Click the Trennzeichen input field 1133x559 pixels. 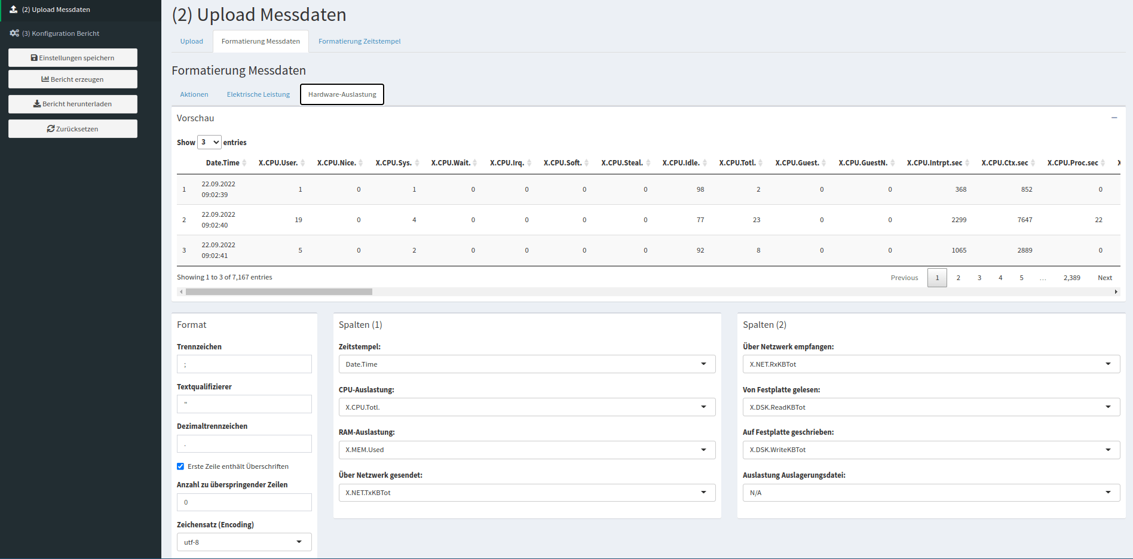(244, 364)
